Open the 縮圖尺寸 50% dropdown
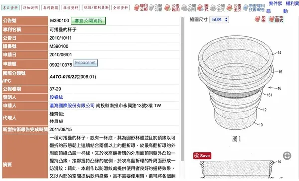The image size is (299, 181). tap(219, 20)
